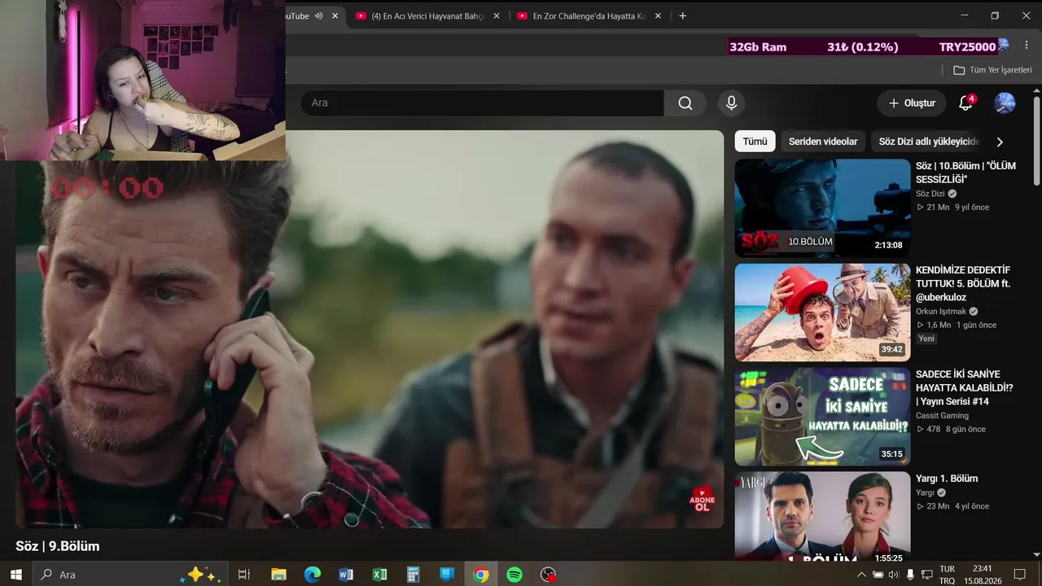The width and height of the screenshot is (1042, 586).
Task: Open SADECE İKİ SANİYE HAYATTA KALABİLDİ title
Action: point(965,387)
